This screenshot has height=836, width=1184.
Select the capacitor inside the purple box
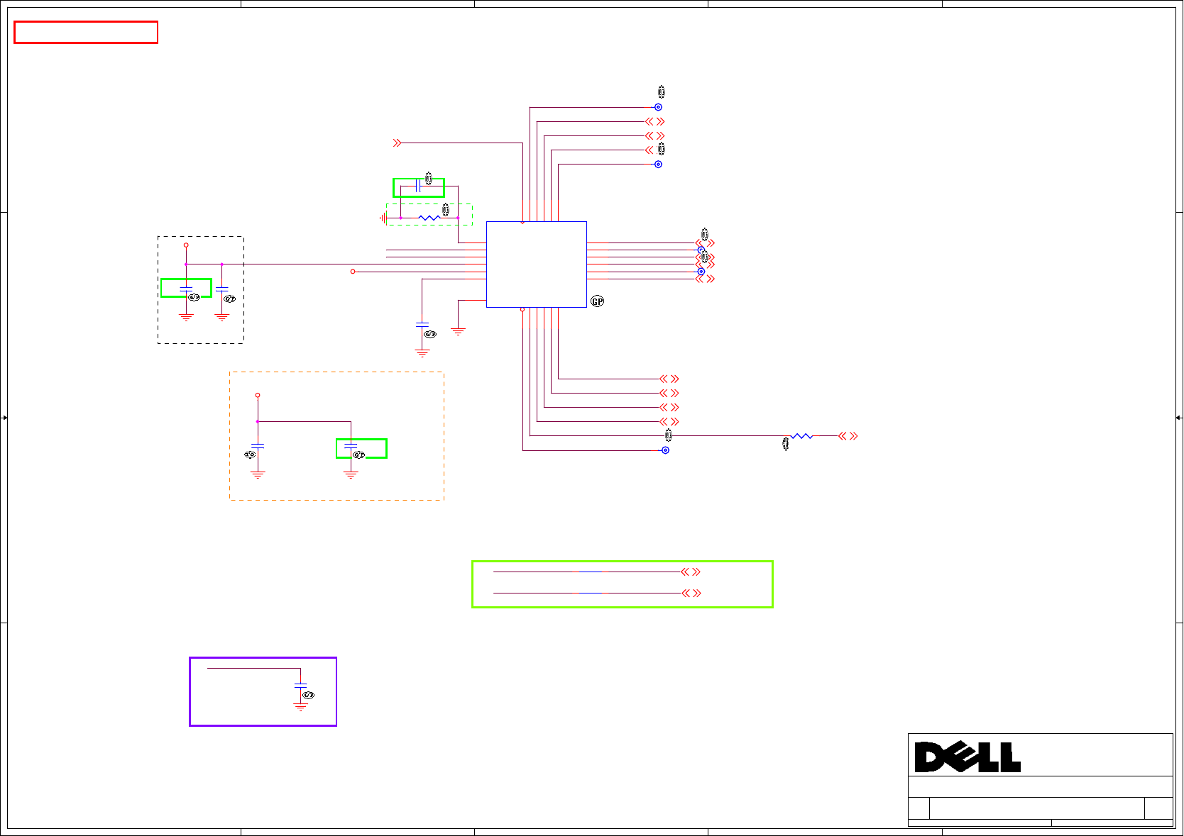point(300,685)
